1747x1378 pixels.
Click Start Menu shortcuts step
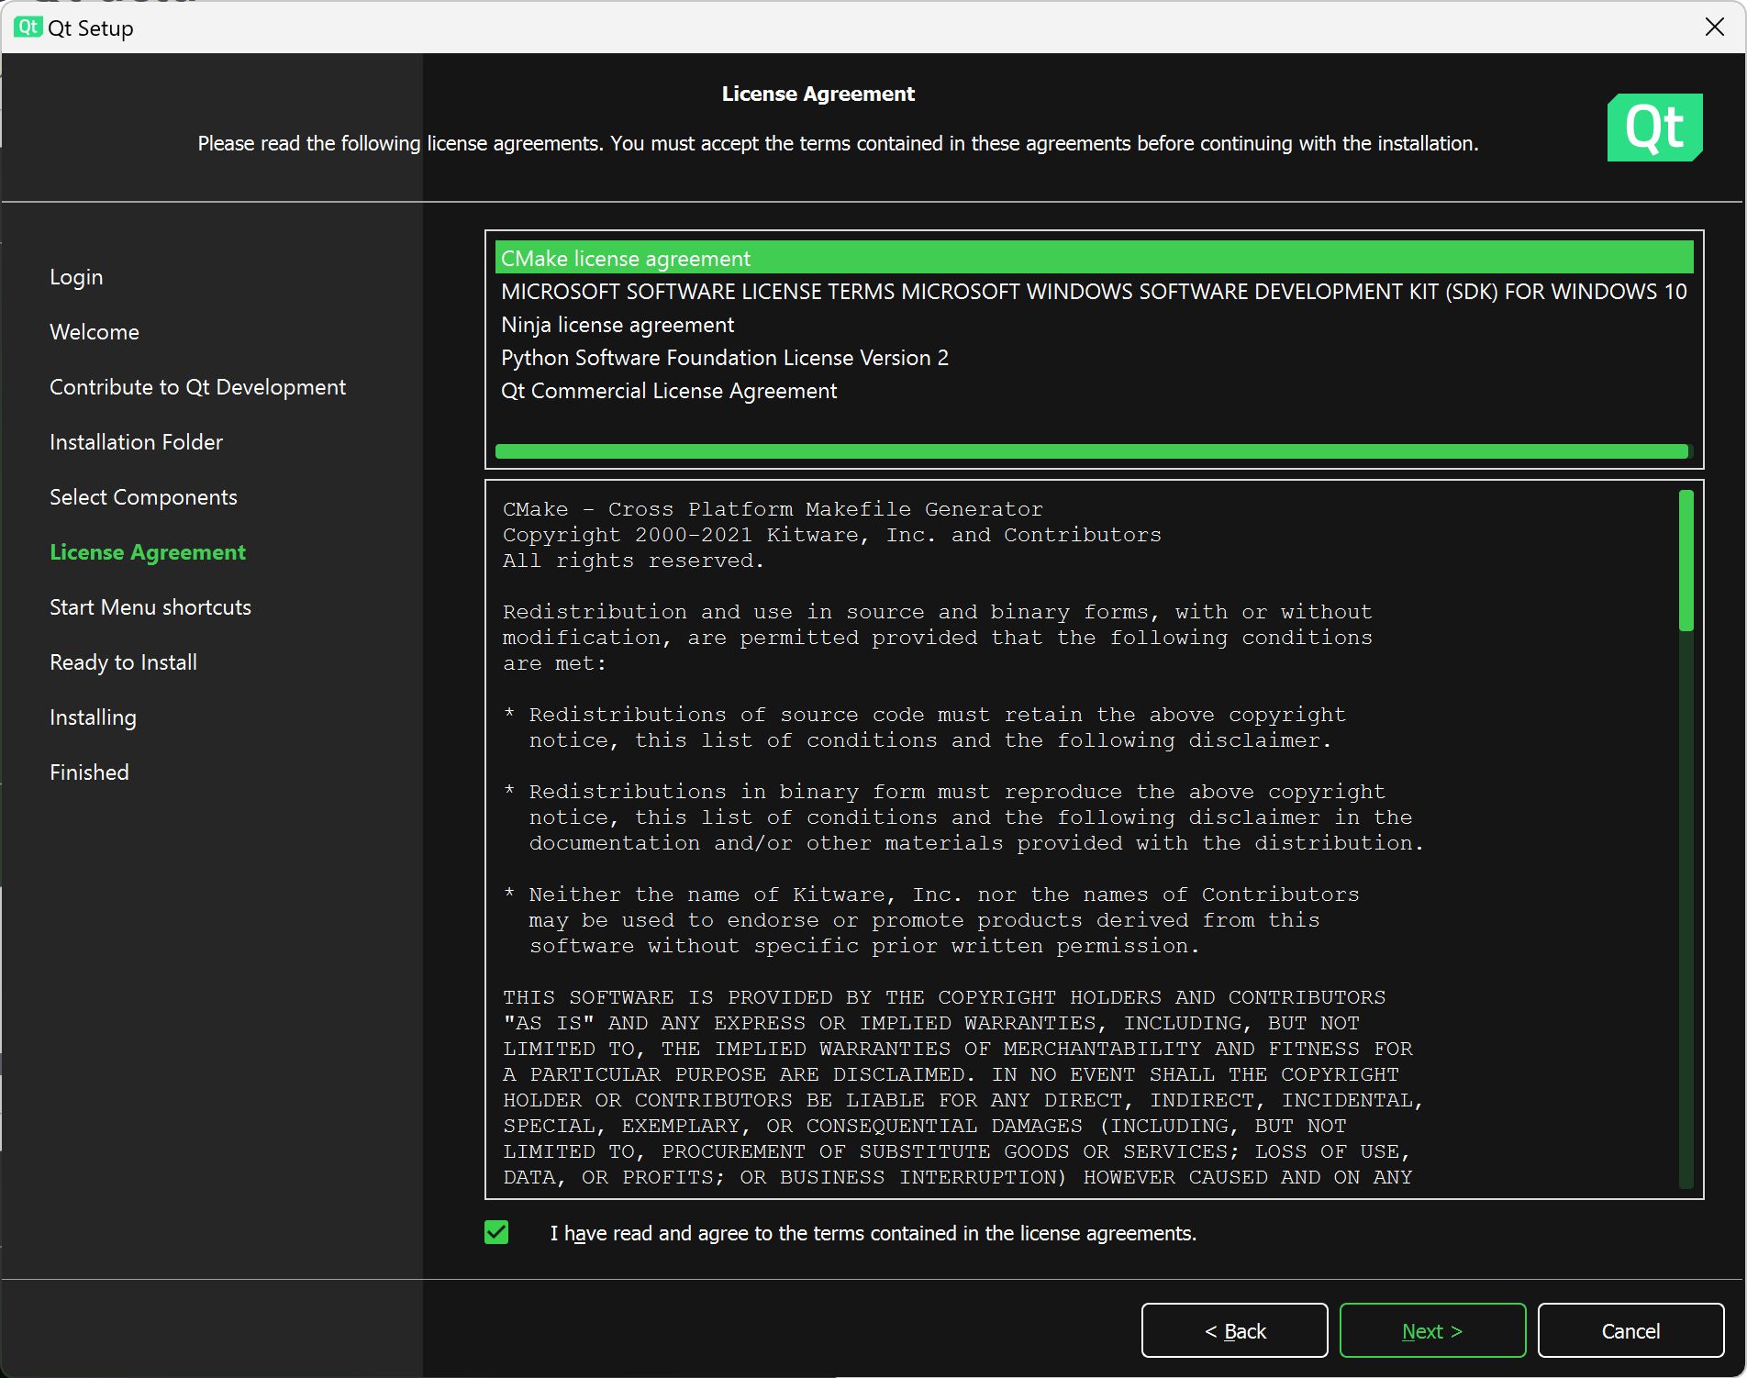point(150,607)
